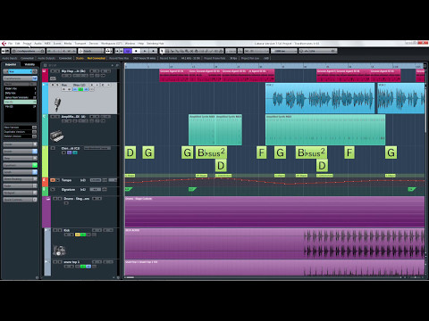Switch to the Visibility tab
The image size is (429, 321).
point(29,64)
